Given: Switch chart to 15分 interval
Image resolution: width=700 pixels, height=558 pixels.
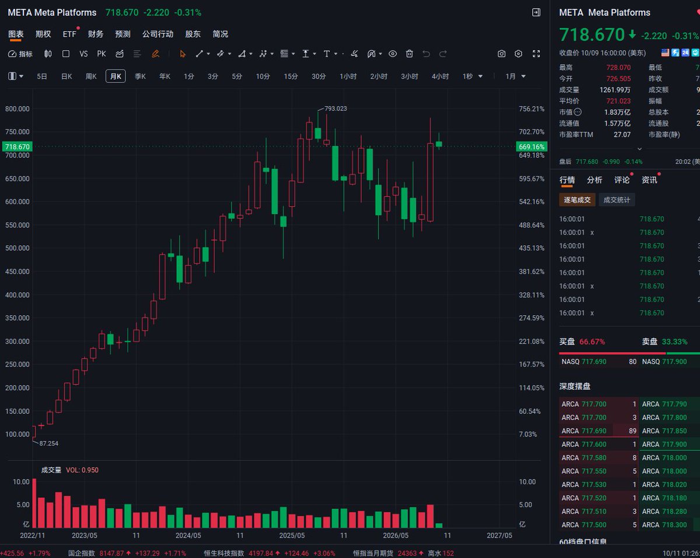Looking at the screenshot, I should pos(290,76).
